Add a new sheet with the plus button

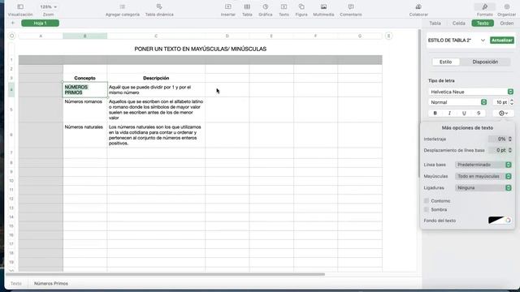pos(13,24)
